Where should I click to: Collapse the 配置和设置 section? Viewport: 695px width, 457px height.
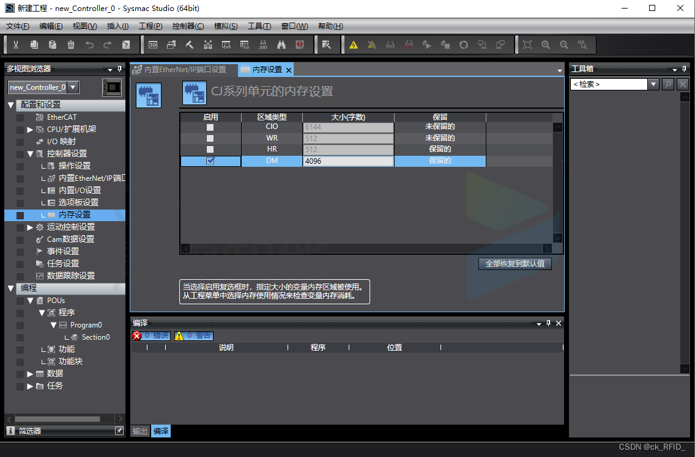[10, 105]
